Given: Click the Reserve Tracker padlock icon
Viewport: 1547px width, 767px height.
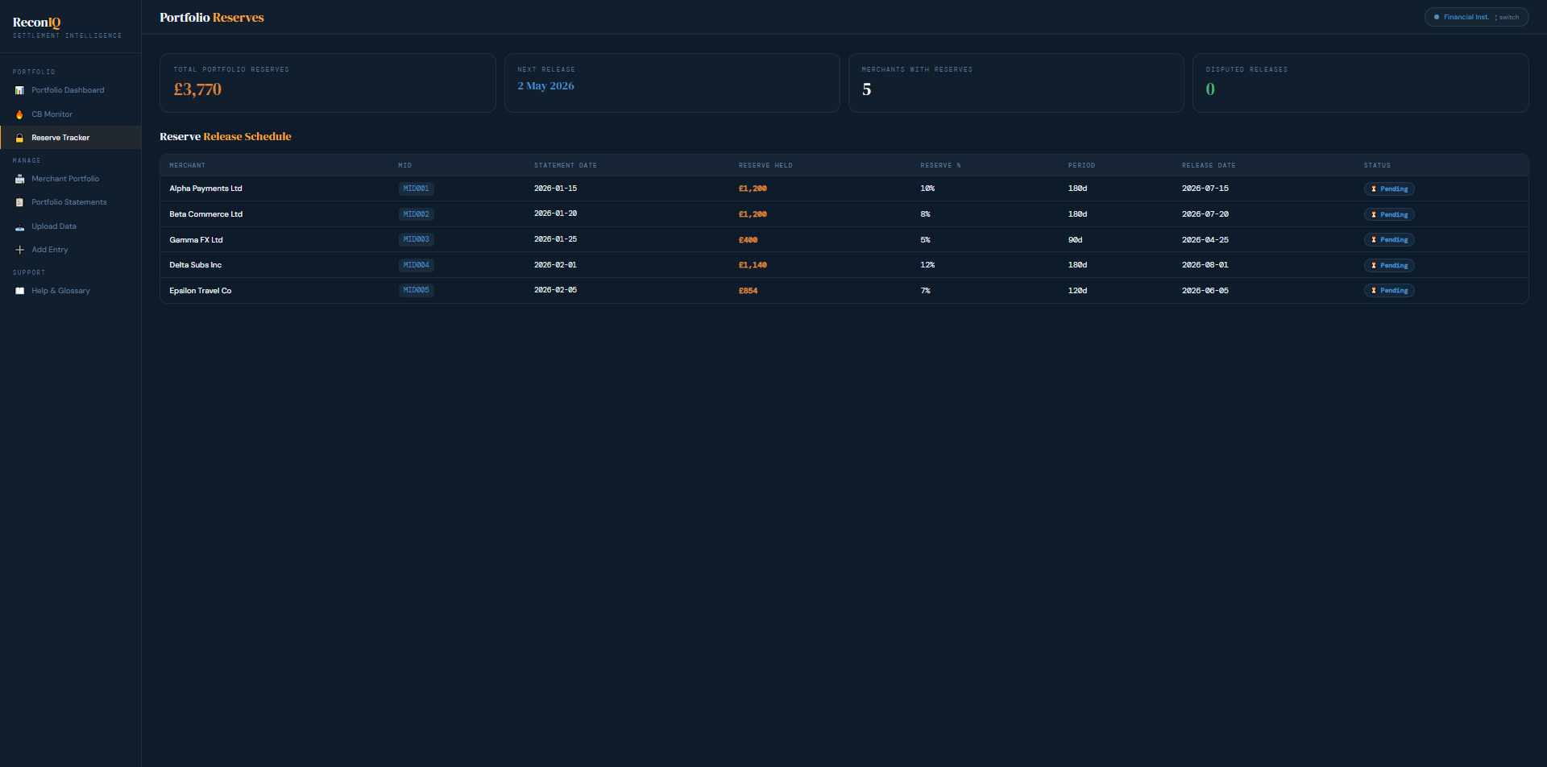Looking at the screenshot, I should click(x=19, y=138).
